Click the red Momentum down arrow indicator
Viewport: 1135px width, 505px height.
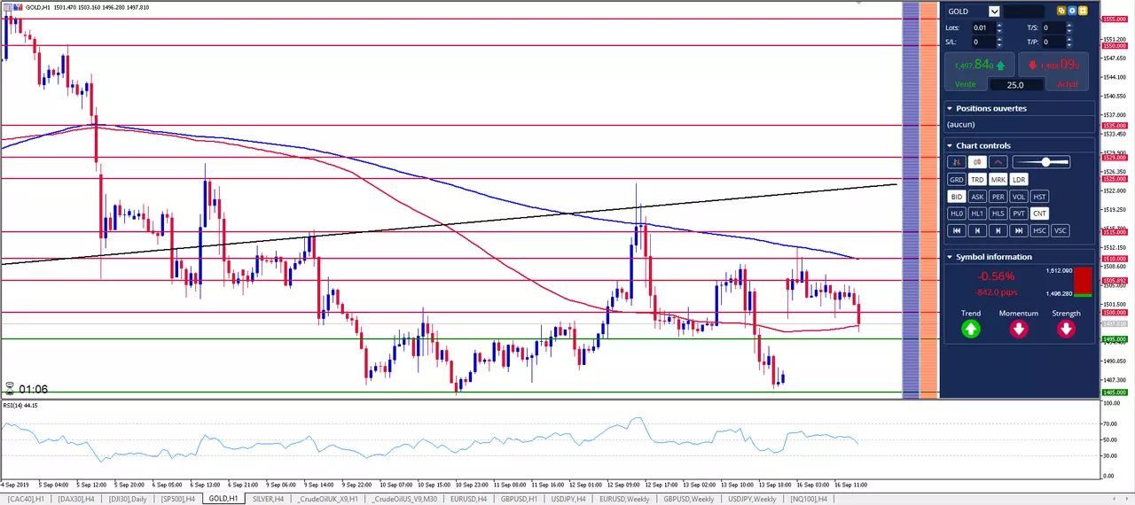pos(1018,329)
